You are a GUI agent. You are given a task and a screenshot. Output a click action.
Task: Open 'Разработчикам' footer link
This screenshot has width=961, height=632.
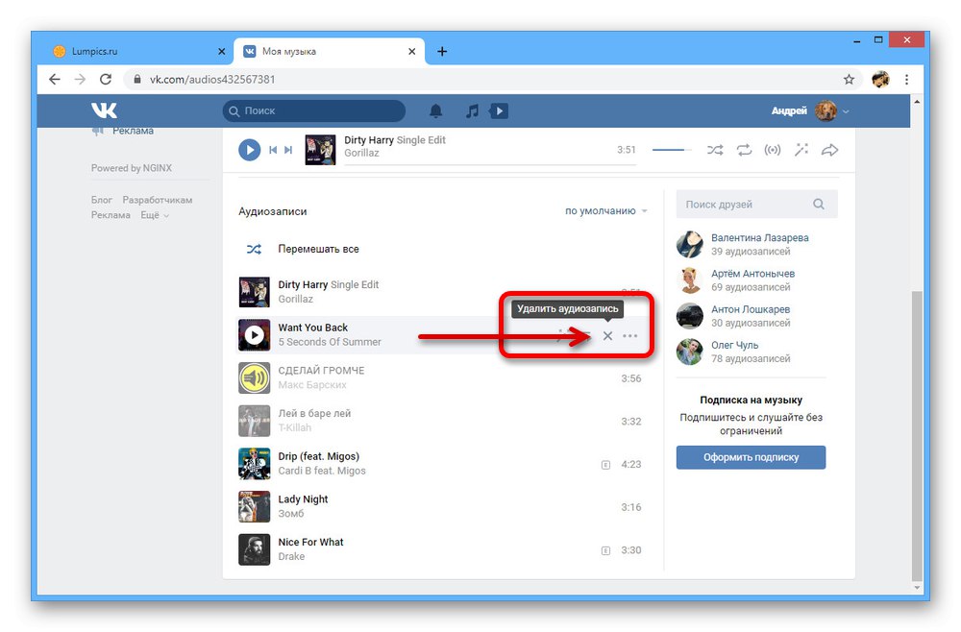tap(158, 200)
